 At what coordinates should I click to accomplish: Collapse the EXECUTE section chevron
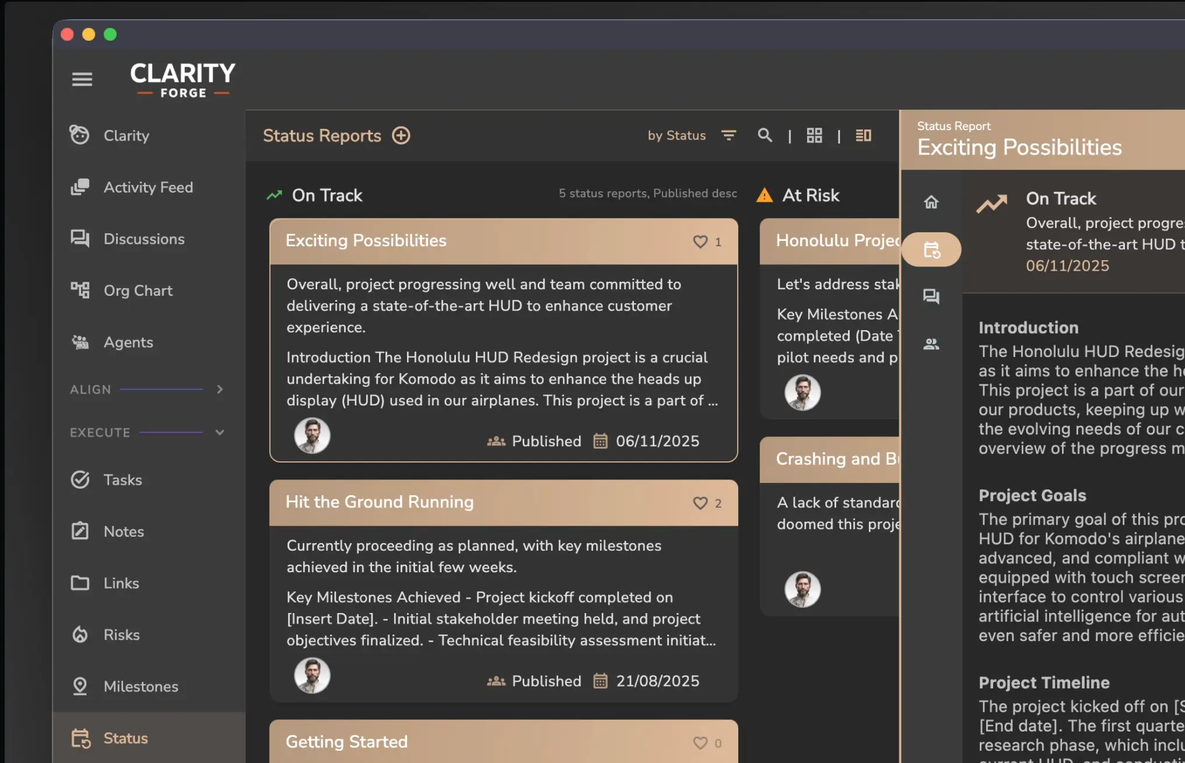coord(220,432)
